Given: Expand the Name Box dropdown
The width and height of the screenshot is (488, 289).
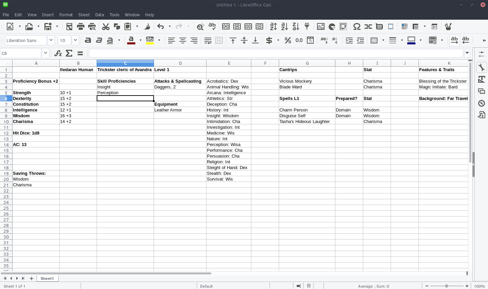Looking at the screenshot, I should pos(45,53).
